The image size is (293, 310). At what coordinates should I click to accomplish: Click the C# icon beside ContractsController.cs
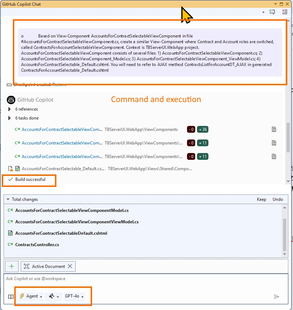tap(10, 245)
